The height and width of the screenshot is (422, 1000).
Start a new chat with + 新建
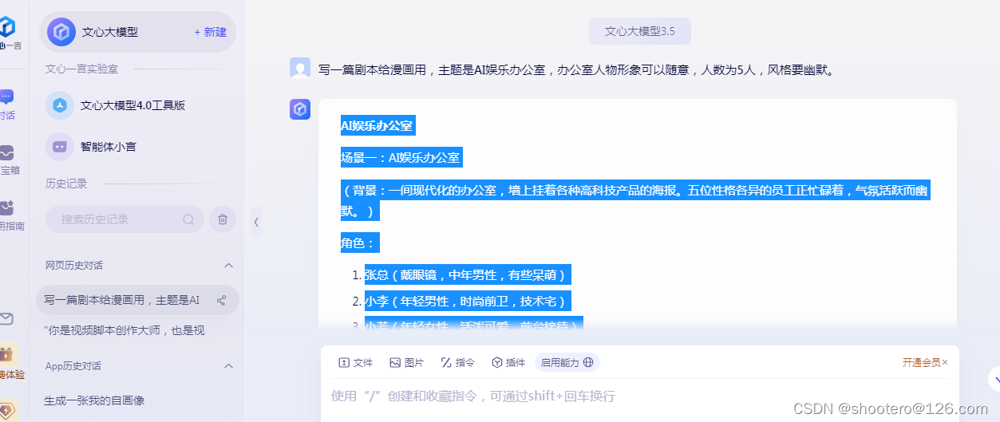(211, 32)
